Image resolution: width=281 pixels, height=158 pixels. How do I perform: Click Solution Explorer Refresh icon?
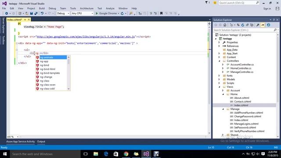click(243, 25)
